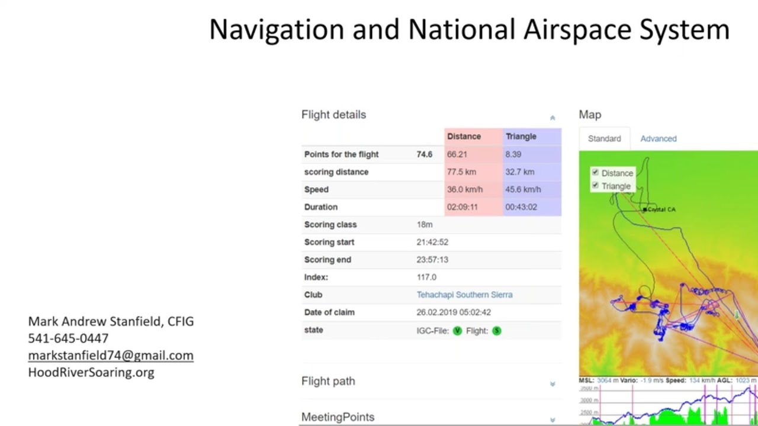758x426 pixels.
Task: Click the green Flight status icon
Action: [497, 331]
